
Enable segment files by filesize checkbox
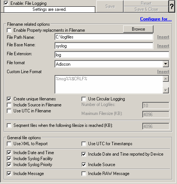[x=9, y=125]
